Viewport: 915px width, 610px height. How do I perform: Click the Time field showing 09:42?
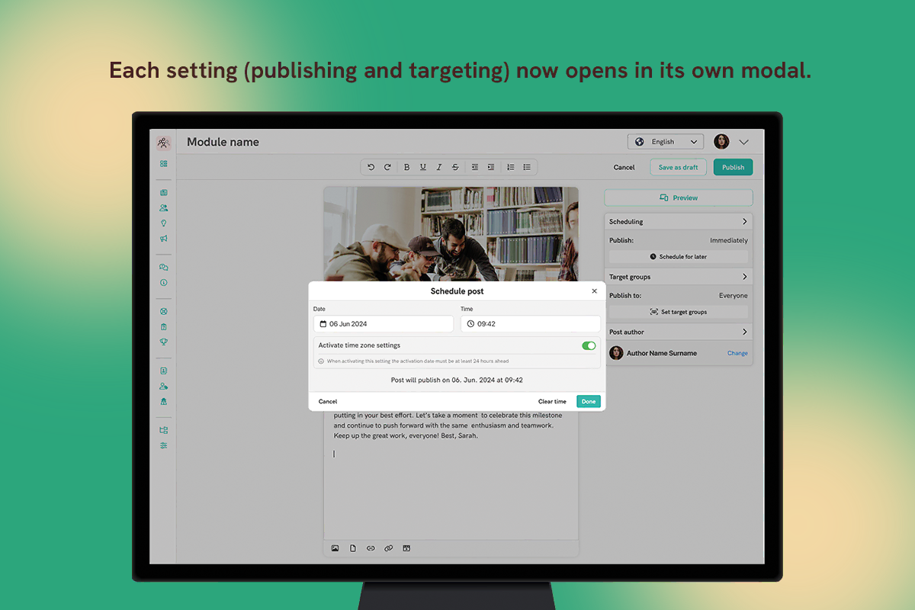530,324
